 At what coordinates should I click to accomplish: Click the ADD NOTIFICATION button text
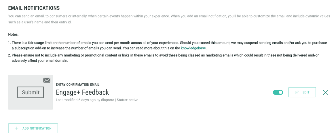[37, 128]
